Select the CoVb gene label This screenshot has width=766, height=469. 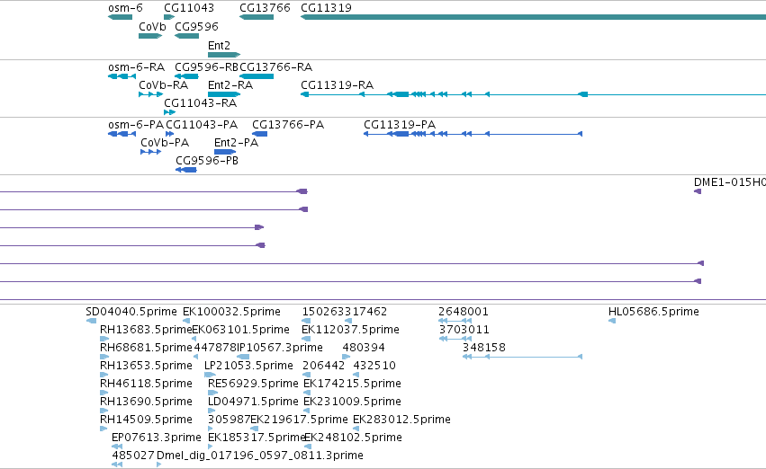[x=152, y=27]
